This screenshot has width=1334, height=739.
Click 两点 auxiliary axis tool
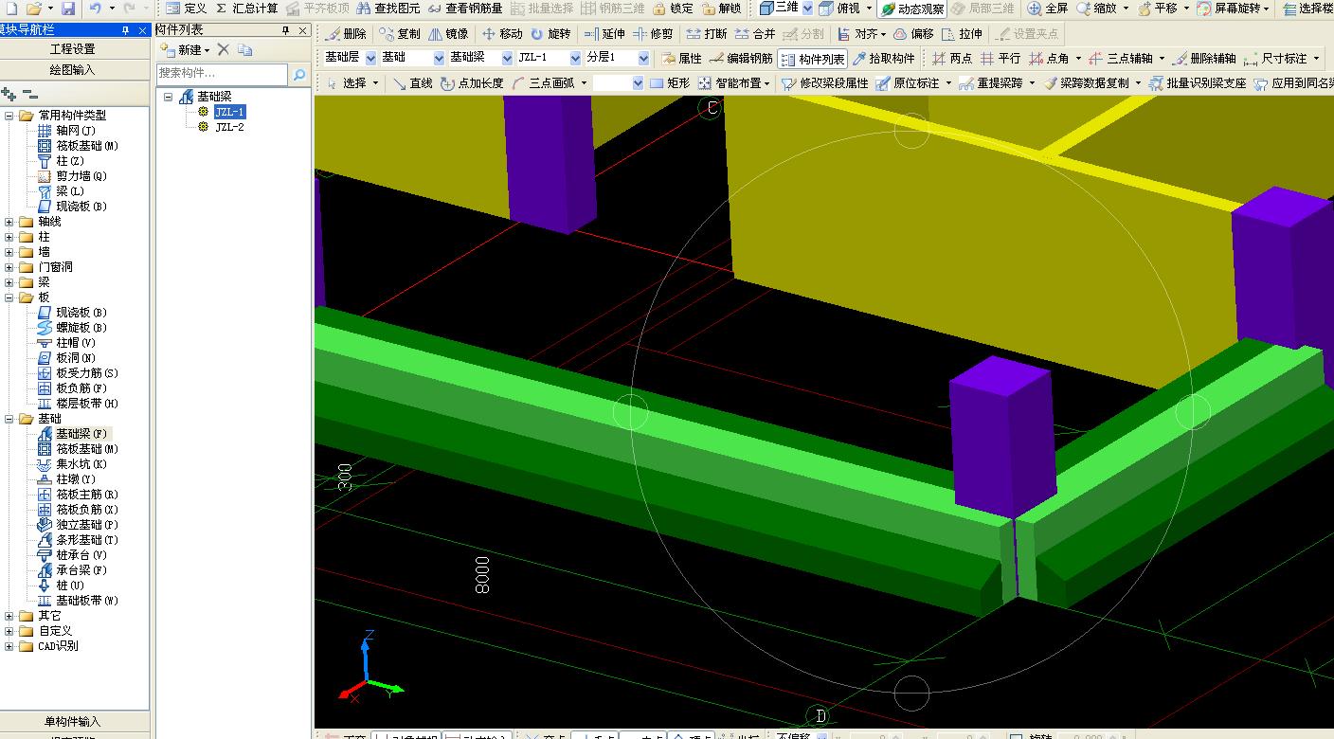[951, 58]
